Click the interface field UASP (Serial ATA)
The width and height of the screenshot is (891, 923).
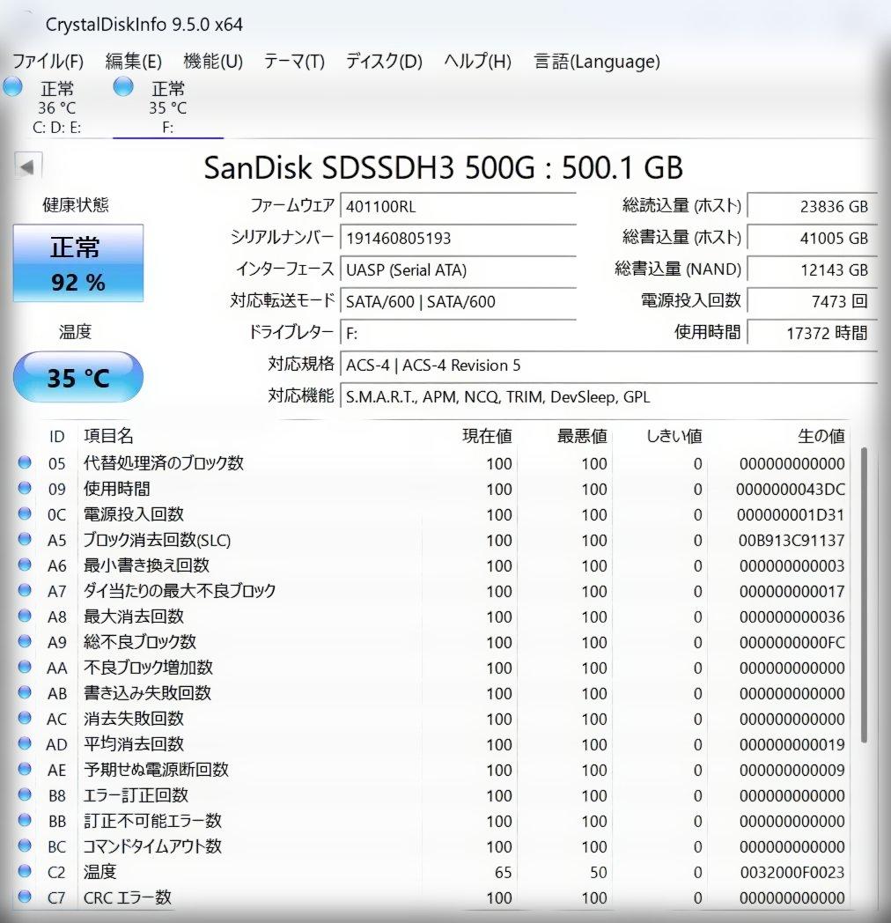458,270
